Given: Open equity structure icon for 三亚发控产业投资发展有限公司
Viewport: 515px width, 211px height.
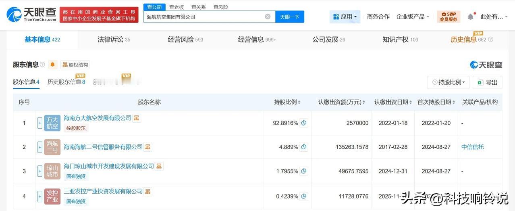Looking at the screenshot, I should [148, 191].
